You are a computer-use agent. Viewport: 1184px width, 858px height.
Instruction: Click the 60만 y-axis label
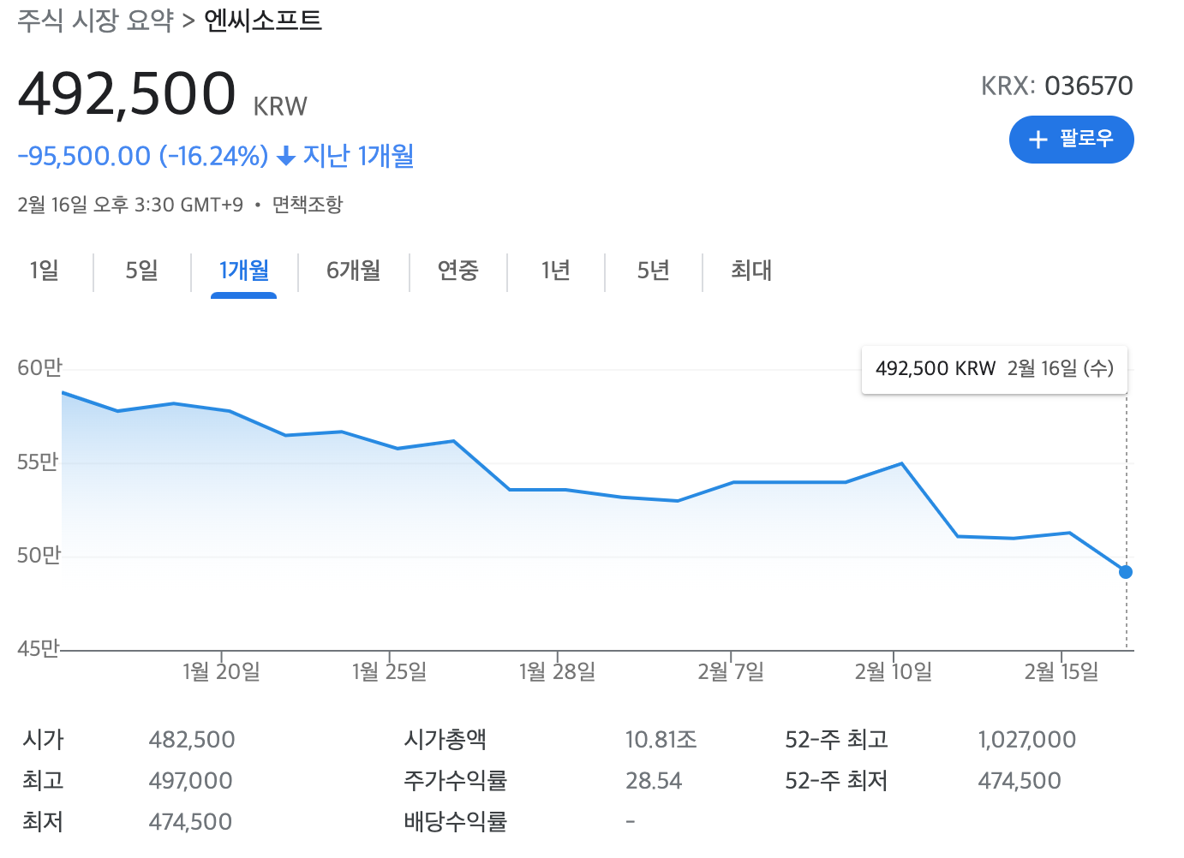coord(40,368)
